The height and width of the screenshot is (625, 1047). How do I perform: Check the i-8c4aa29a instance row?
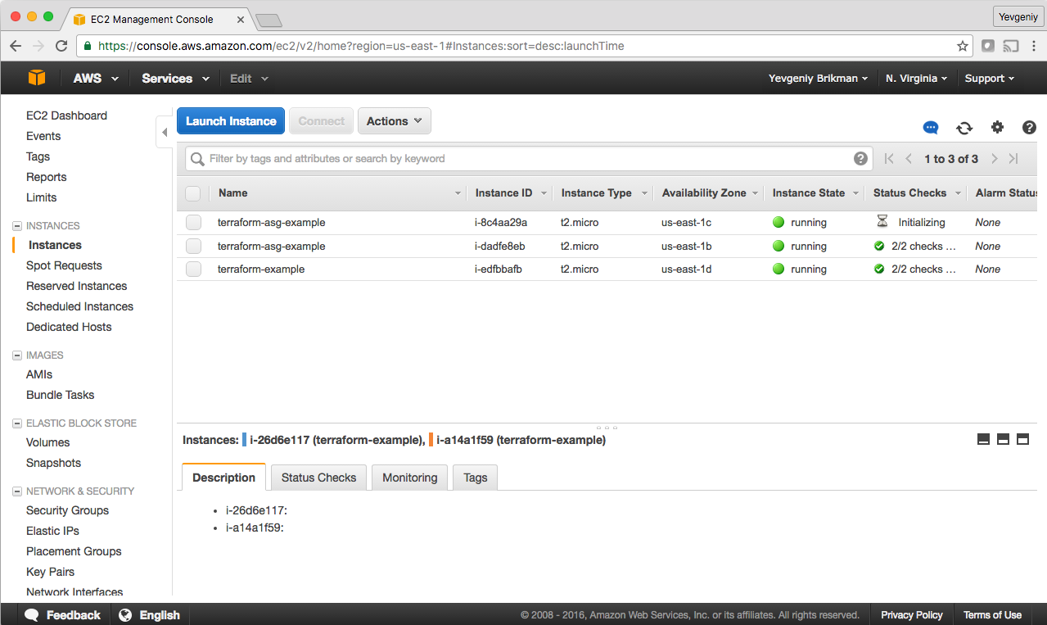193,222
